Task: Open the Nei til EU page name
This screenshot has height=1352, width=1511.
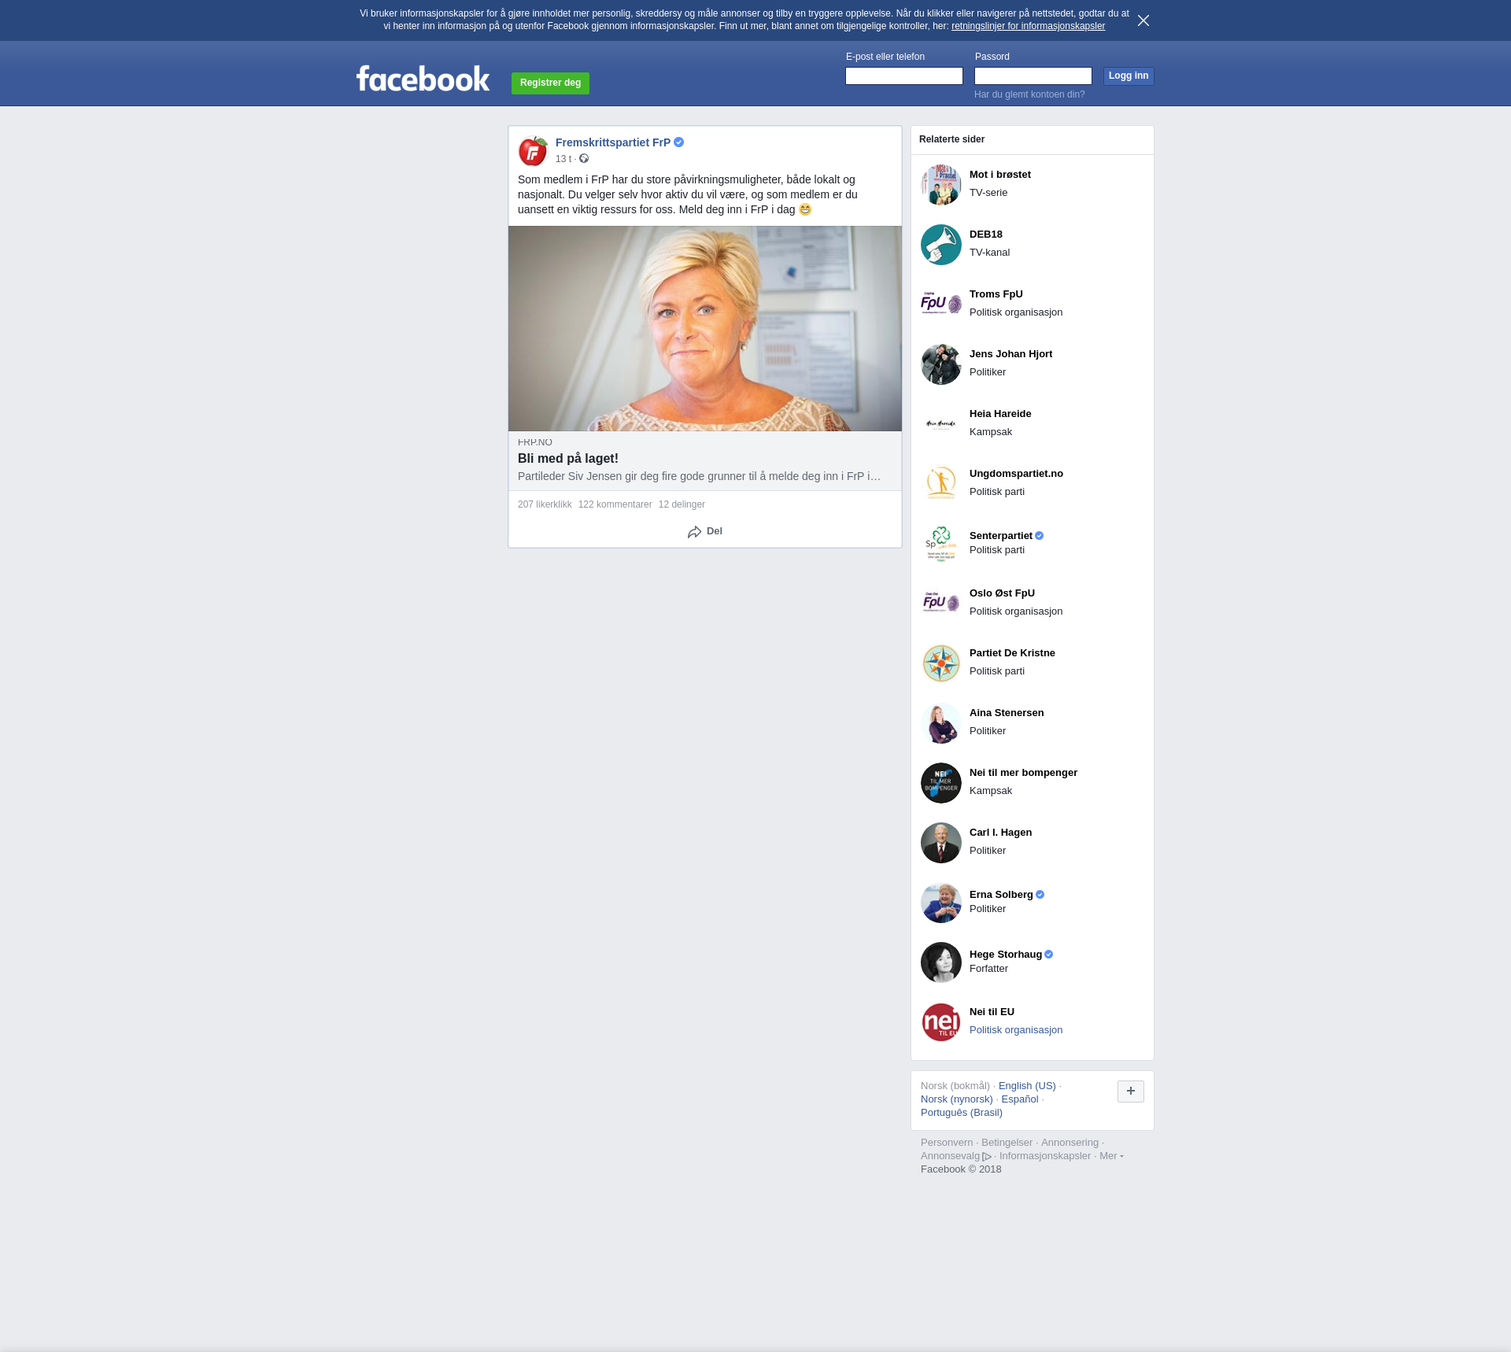Action: [992, 1012]
